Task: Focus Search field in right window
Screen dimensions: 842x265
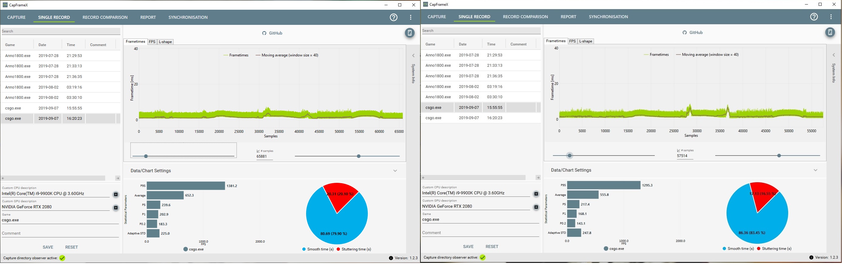Action: (x=481, y=31)
